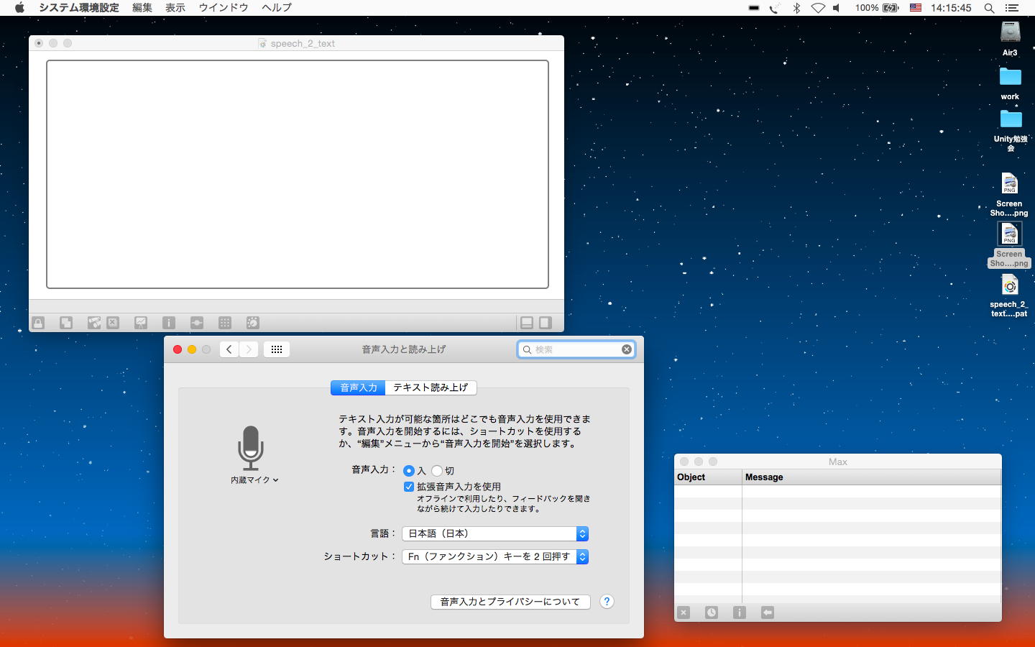Open the help question mark button
The width and height of the screenshot is (1035, 647).
tap(607, 602)
